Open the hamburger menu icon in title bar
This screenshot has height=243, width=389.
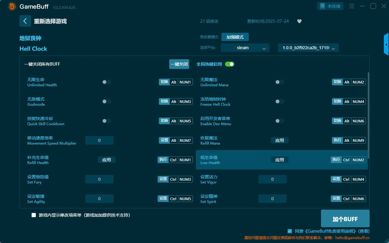tap(352, 6)
